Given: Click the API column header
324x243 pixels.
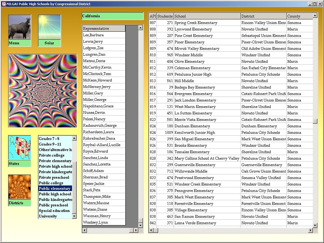Looking at the screenshot, I should pos(152,16).
